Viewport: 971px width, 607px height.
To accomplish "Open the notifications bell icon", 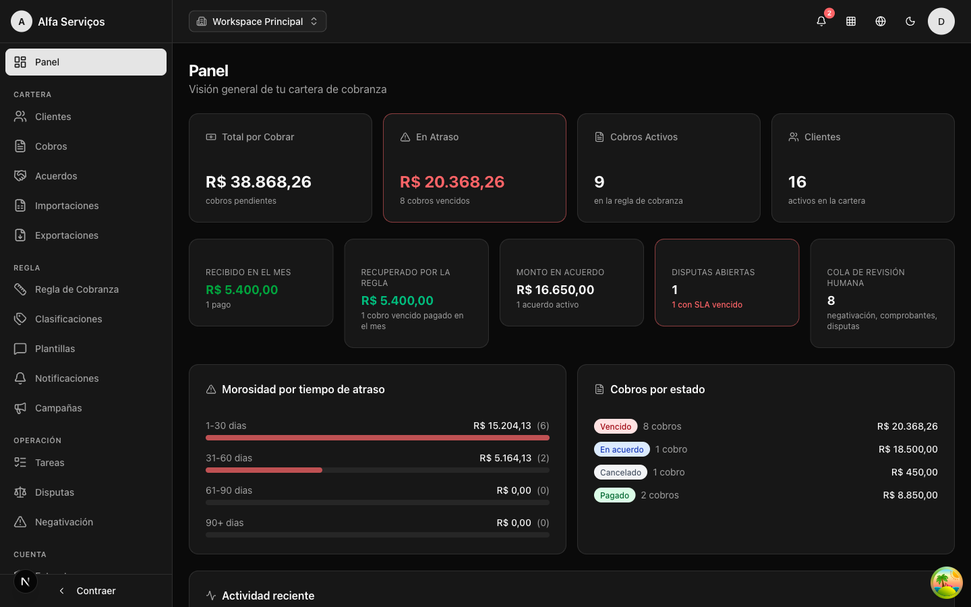I will [x=821, y=22].
